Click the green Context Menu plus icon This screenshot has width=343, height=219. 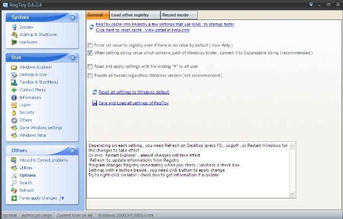[x=14, y=90]
